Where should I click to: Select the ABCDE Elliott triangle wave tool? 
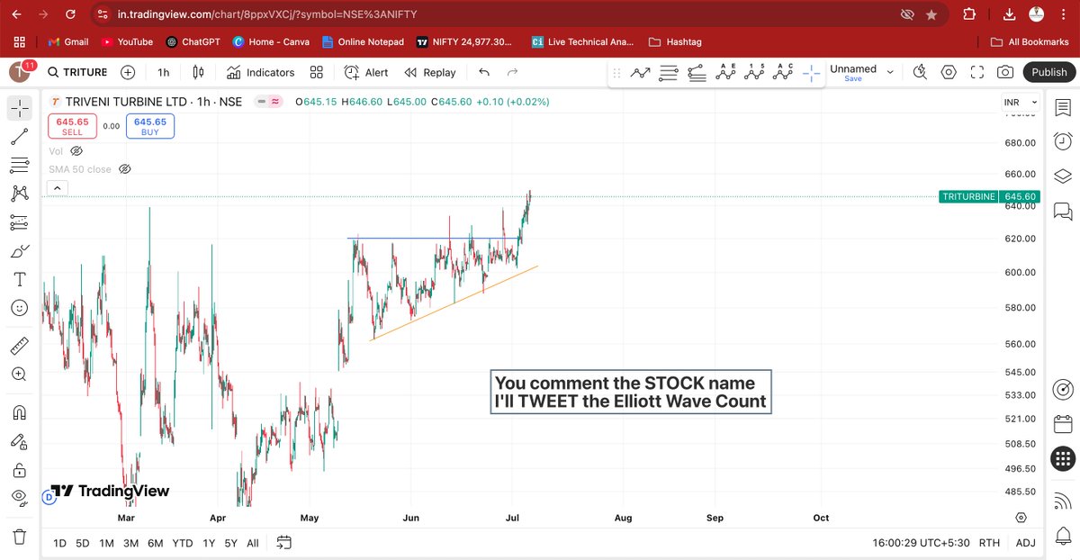point(725,73)
